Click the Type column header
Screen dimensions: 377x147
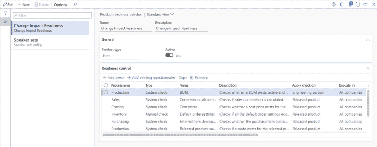(149, 85)
